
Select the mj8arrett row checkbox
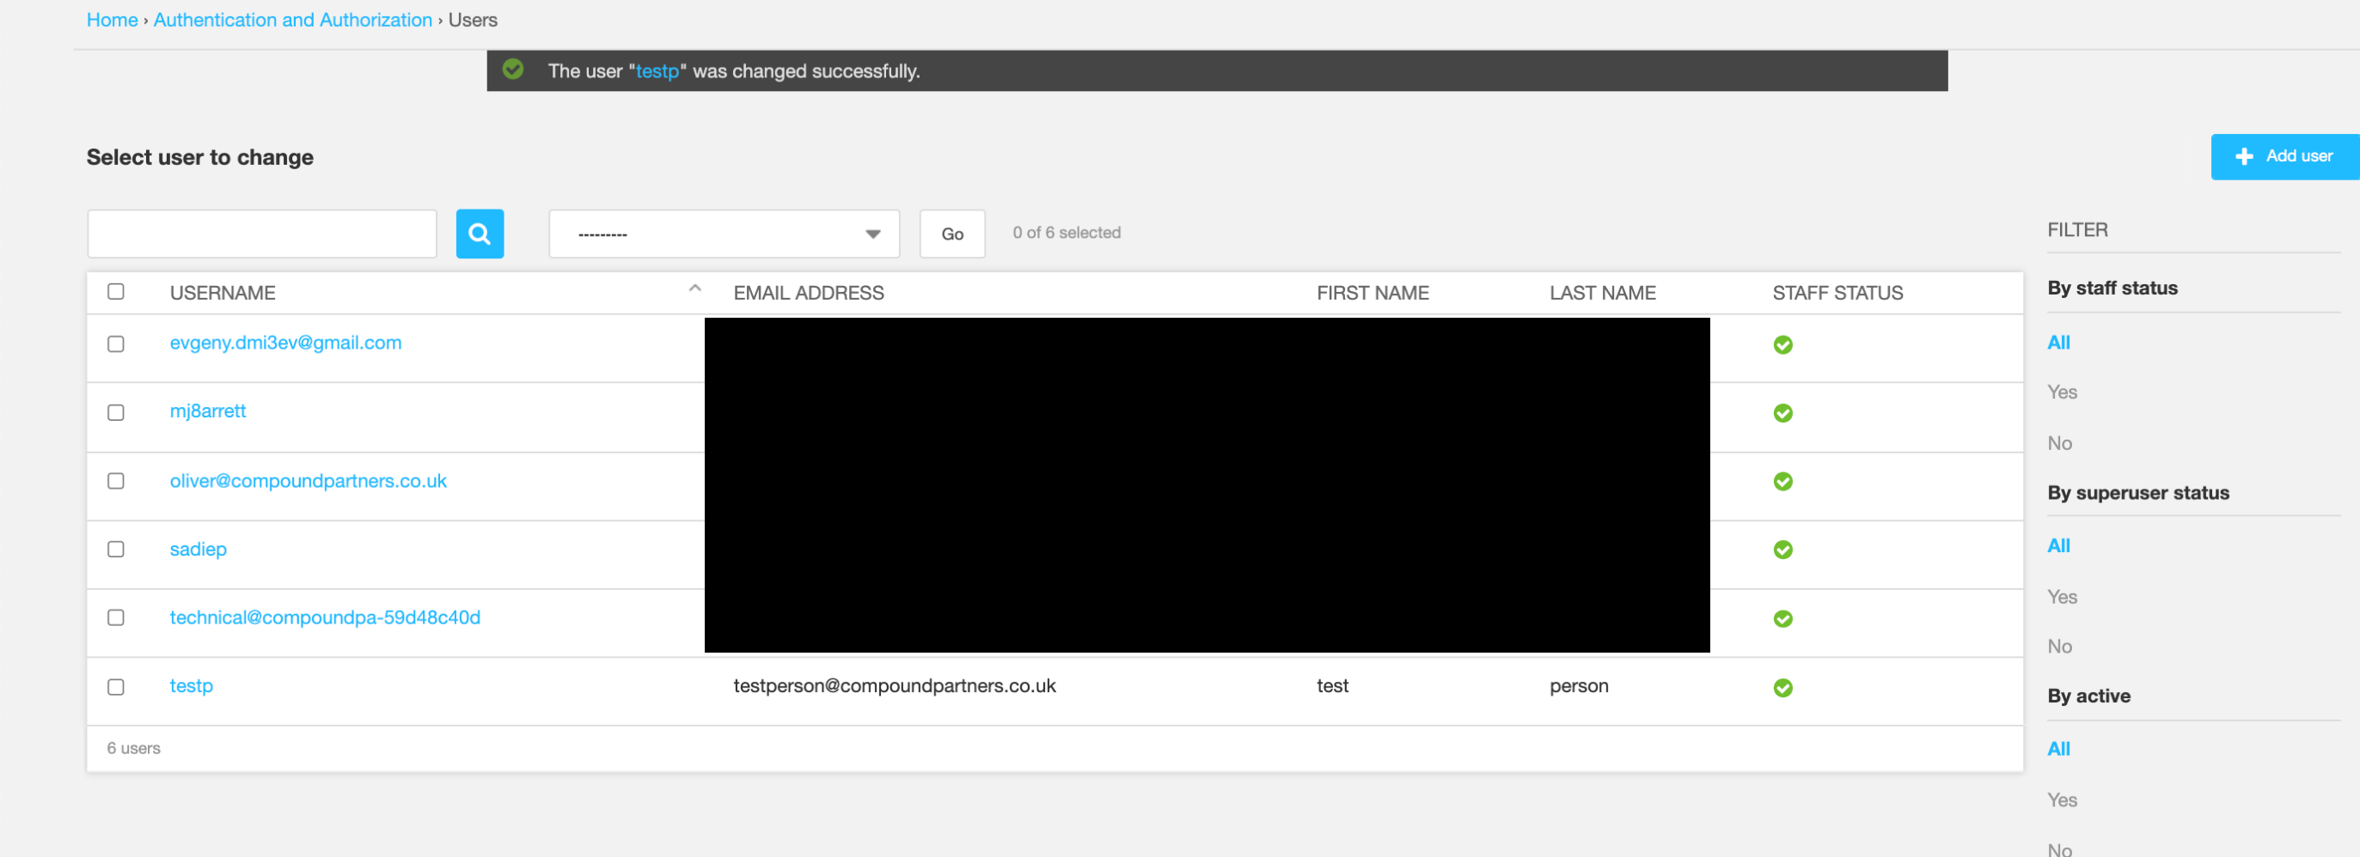pos(115,412)
